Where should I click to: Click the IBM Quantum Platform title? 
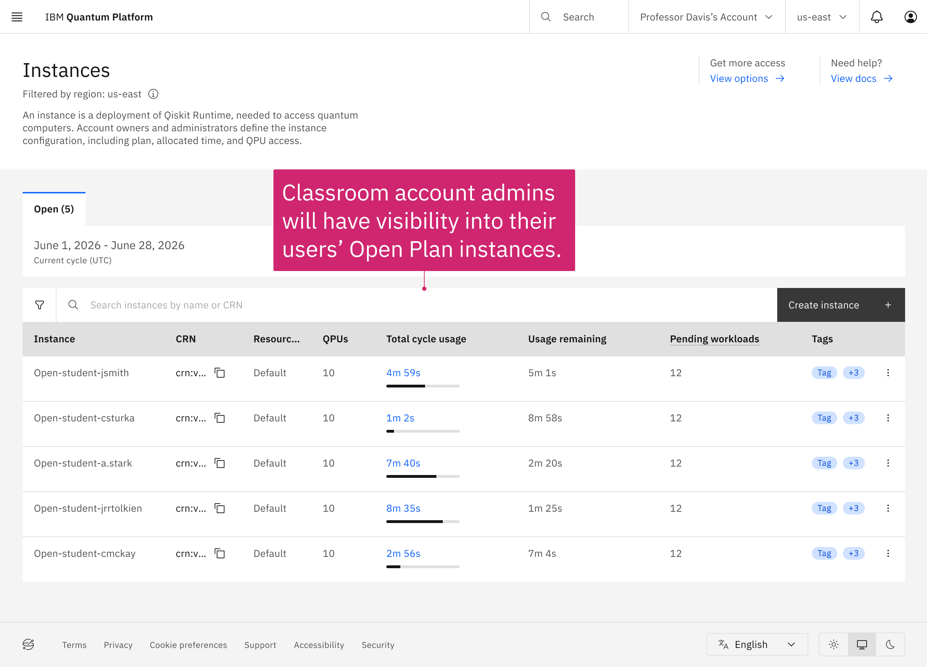[x=99, y=17]
